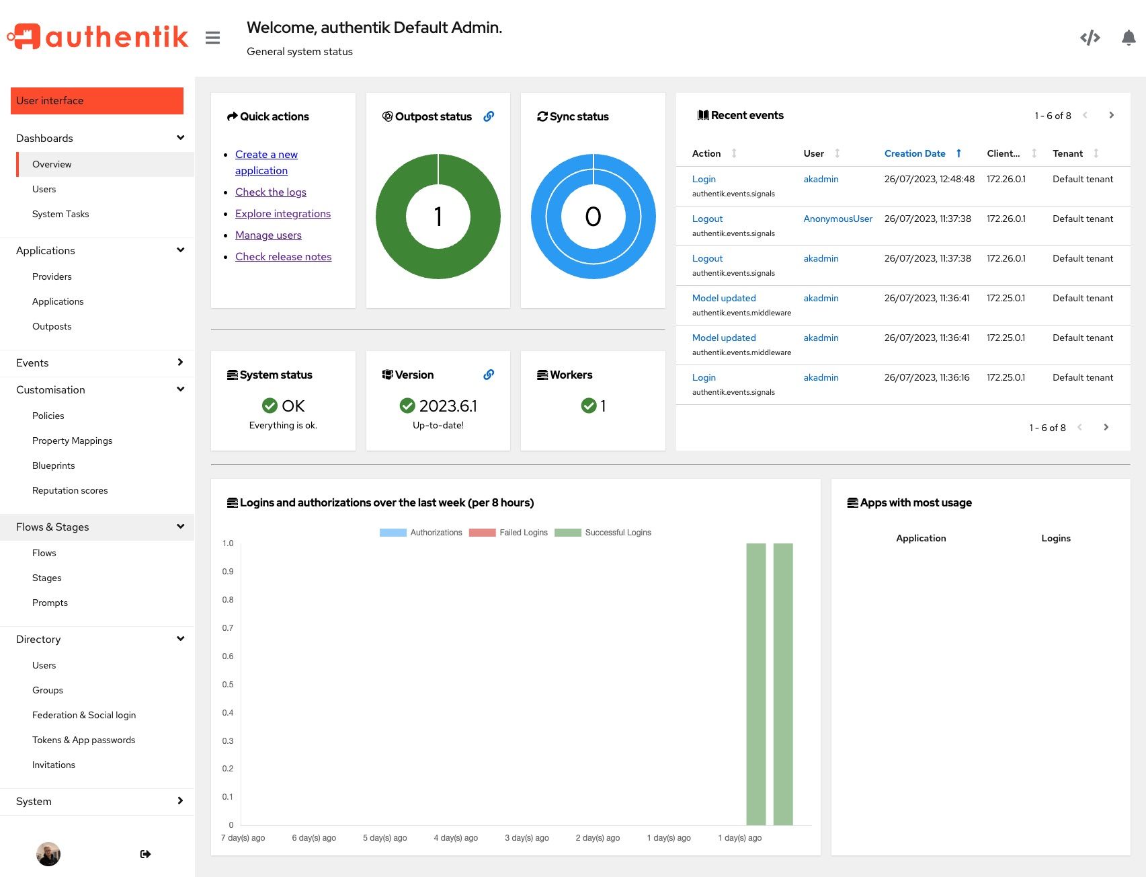Open the API drawer code icon
The height and width of the screenshot is (877, 1146).
pos(1090,38)
